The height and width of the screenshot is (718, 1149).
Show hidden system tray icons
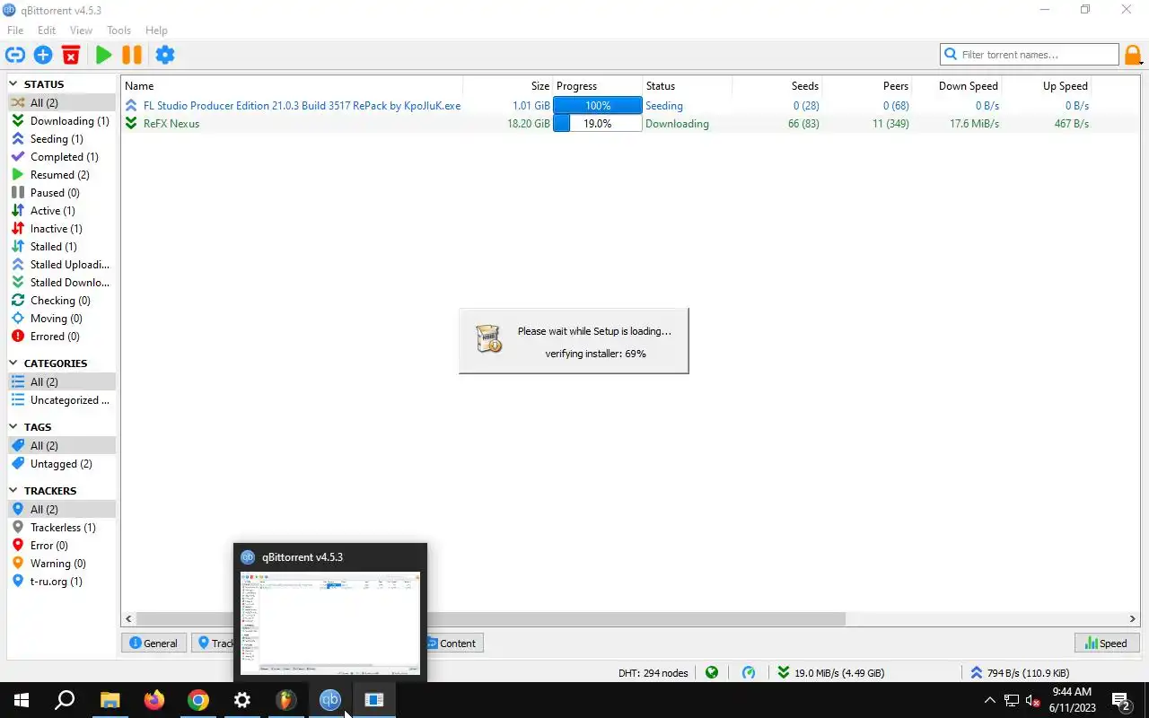tap(989, 700)
